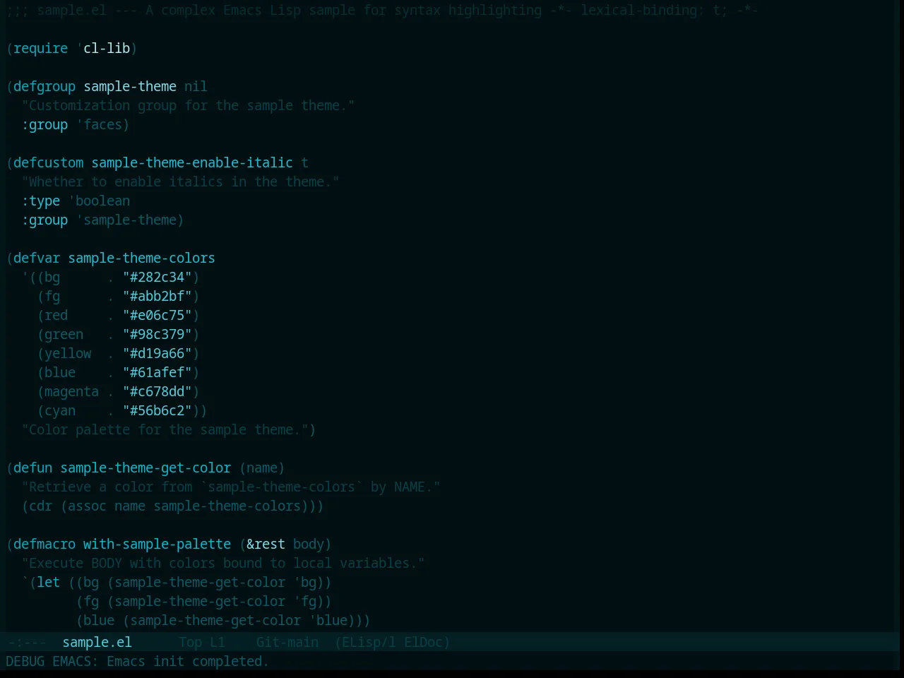Click the header comment line for sample.el
The image size is (904, 678).
382,10
